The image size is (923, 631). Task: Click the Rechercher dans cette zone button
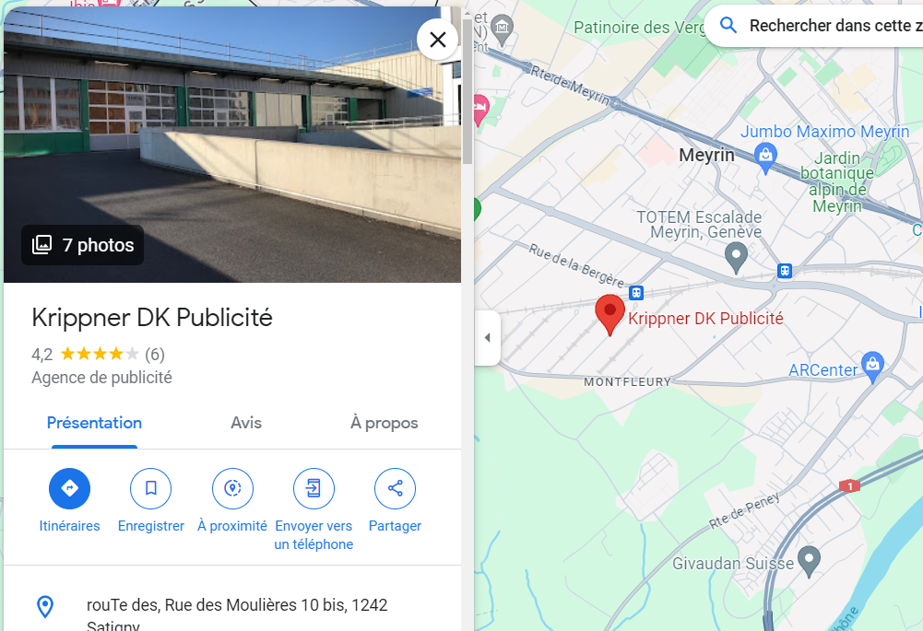click(x=815, y=25)
